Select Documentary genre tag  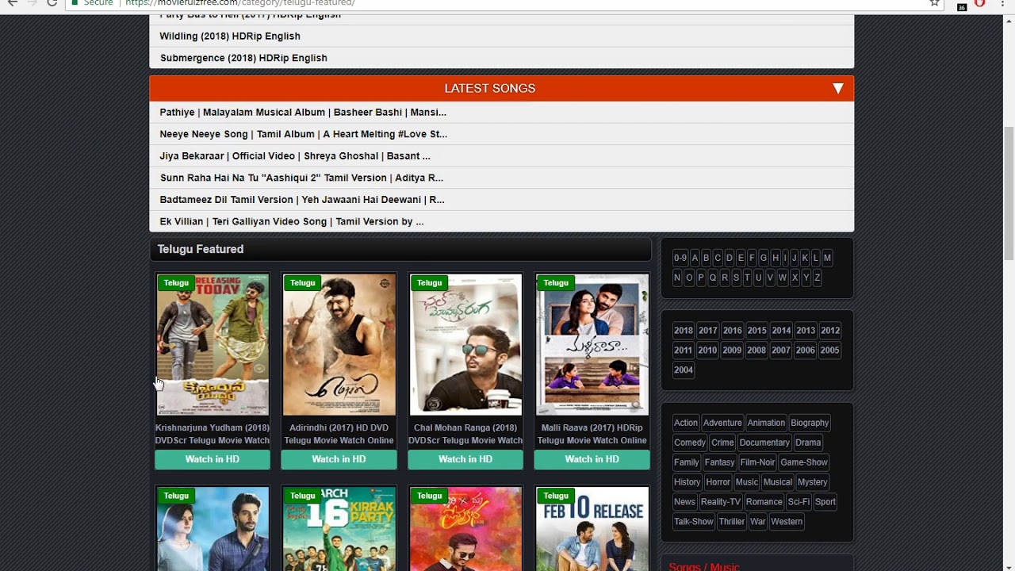click(x=764, y=443)
